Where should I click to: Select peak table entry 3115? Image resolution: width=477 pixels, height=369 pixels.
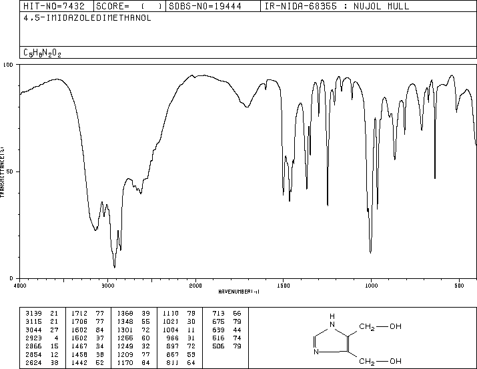(33, 321)
